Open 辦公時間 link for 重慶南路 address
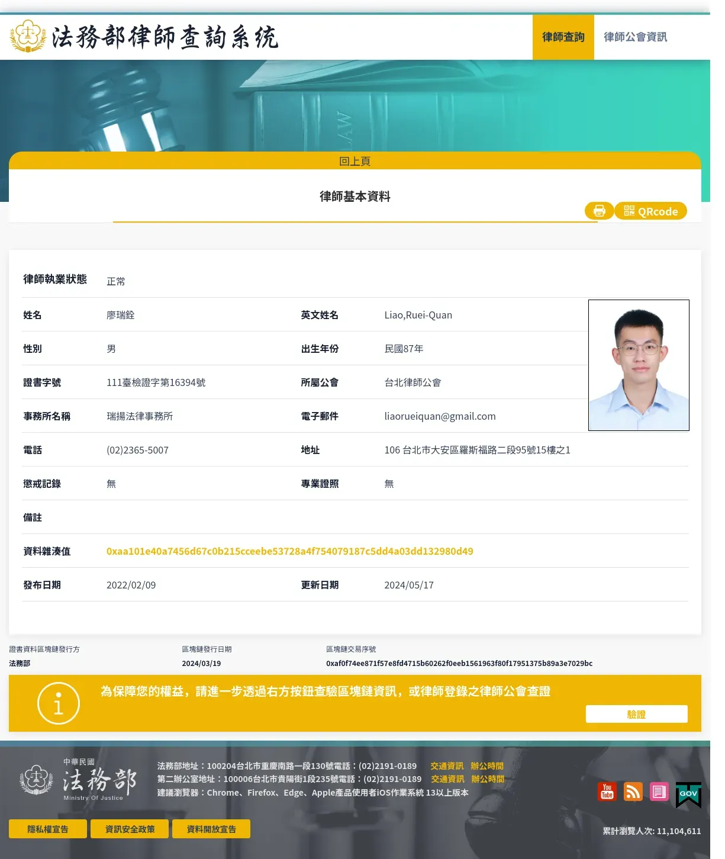This screenshot has width=725, height=859. pos(487,766)
